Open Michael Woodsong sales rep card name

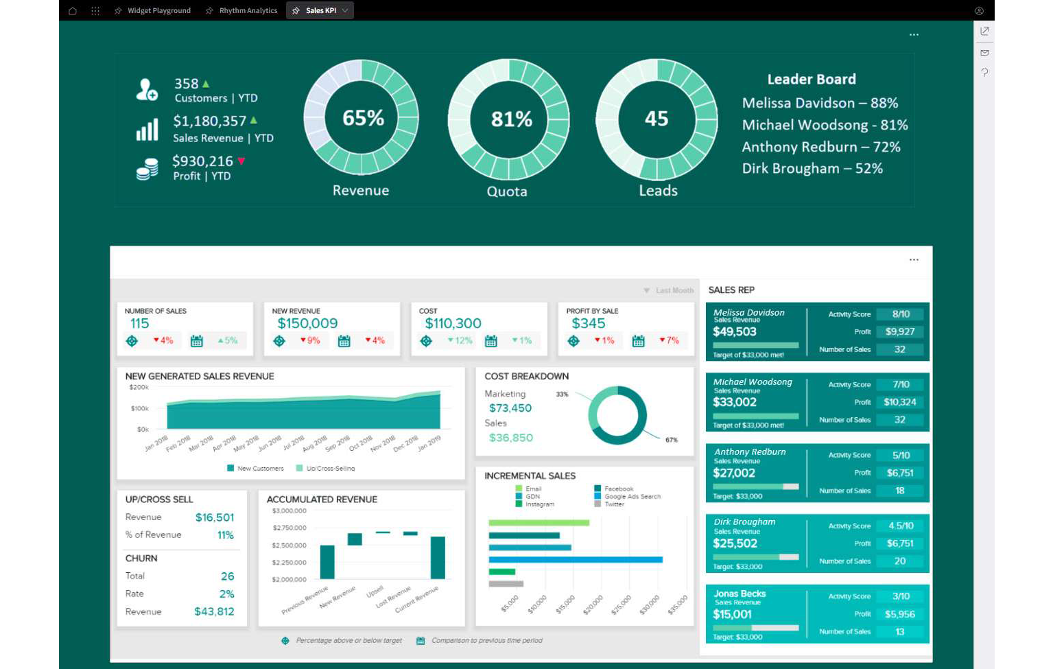click(x=753, y=382)
